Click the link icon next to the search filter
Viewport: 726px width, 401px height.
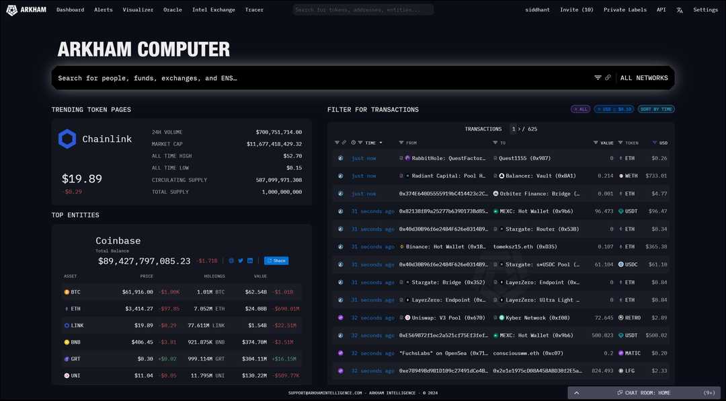coord(607,77)
